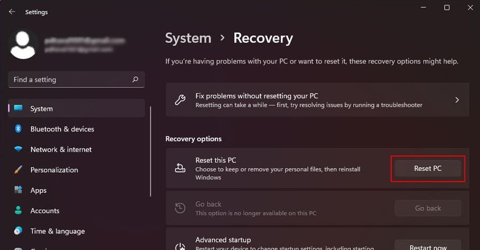
Task: Click the Personalization paintbrush icon
Action: pyautogui.click(x=18, y=169)
